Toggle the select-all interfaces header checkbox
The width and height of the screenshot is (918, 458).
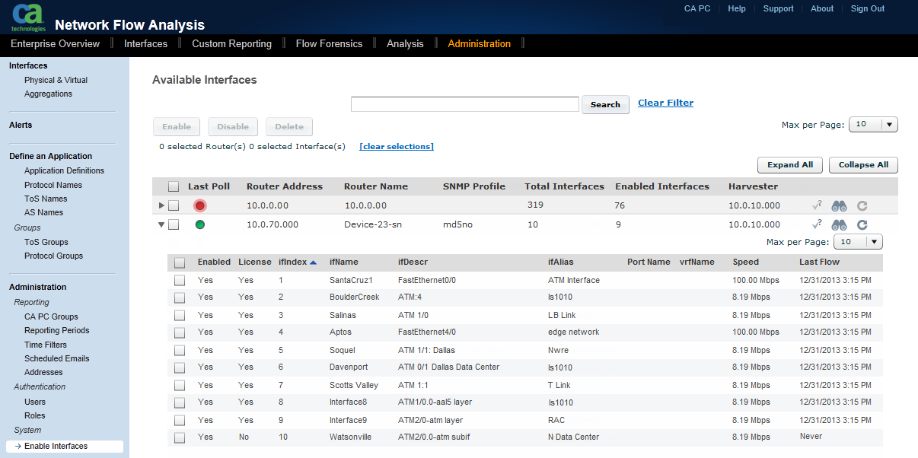point(180,262)
